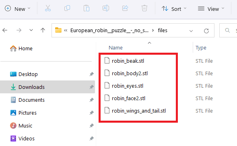Open Home in navigation pane

(x=21, y=49)
